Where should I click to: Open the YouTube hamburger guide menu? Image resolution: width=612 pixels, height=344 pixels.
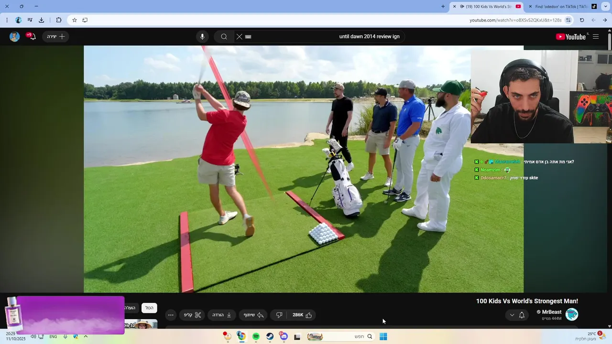coord(596,37)
